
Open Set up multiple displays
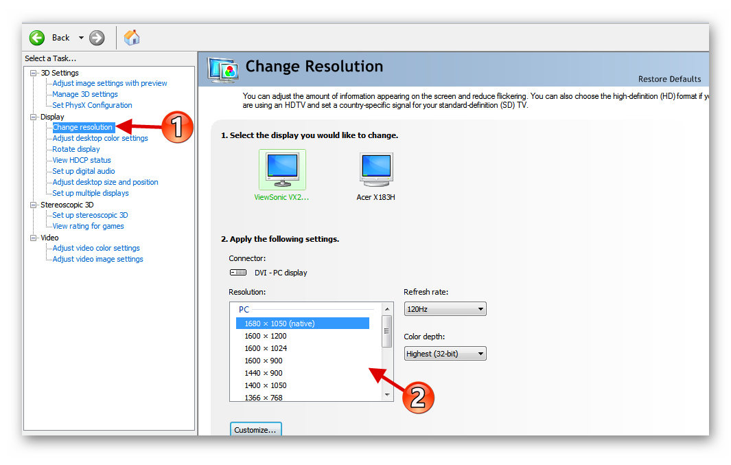pyautogui.click(x=91, y=193)
